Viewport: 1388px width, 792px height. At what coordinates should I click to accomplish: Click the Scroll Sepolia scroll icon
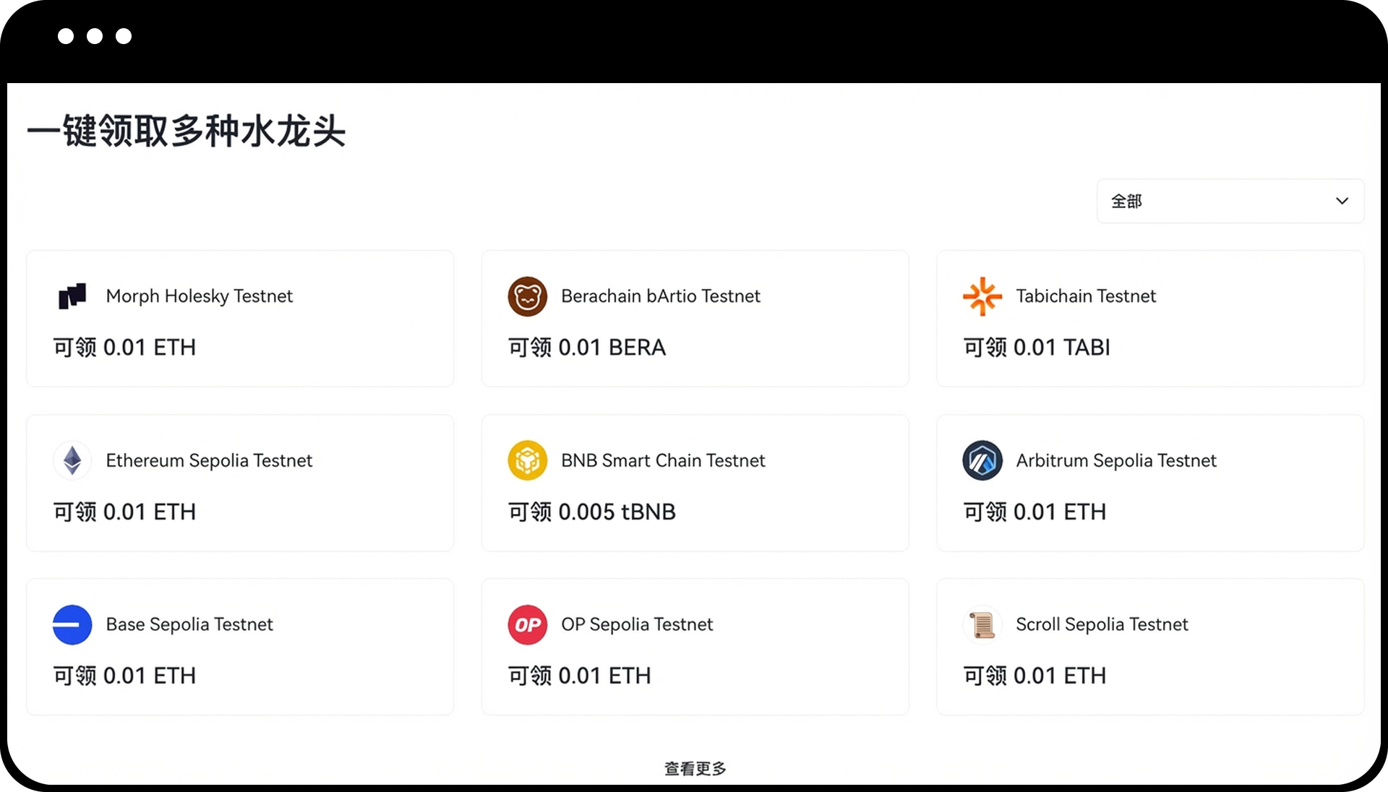click(982, 624)
